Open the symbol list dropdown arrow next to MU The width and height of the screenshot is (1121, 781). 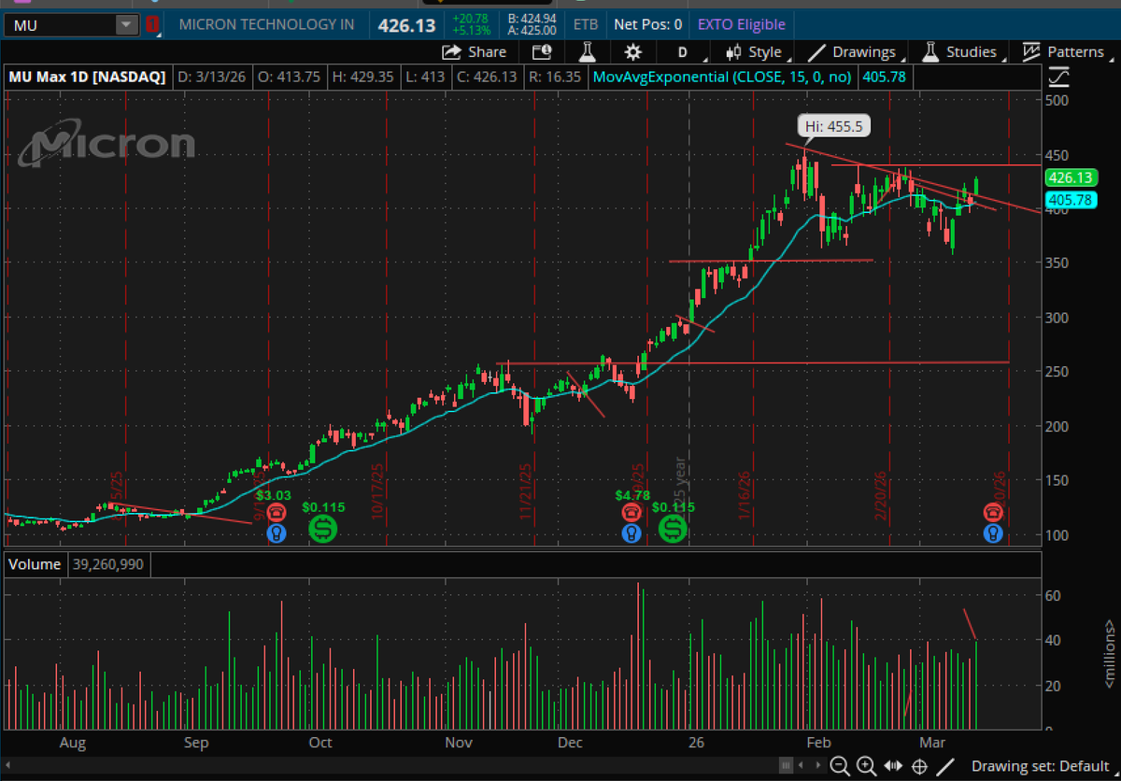(x=126, y=25)
